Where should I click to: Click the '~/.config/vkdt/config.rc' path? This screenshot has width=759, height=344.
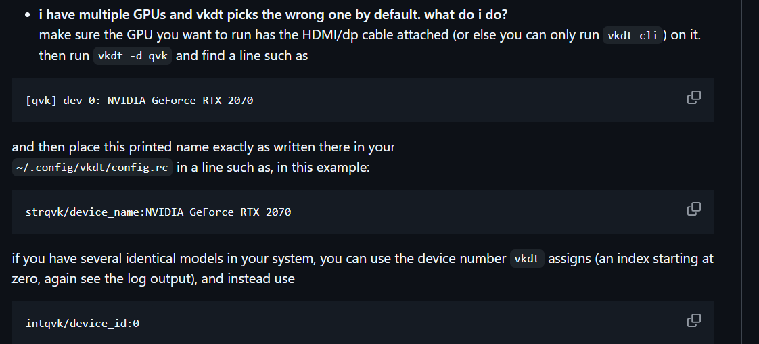coord(92,168)
